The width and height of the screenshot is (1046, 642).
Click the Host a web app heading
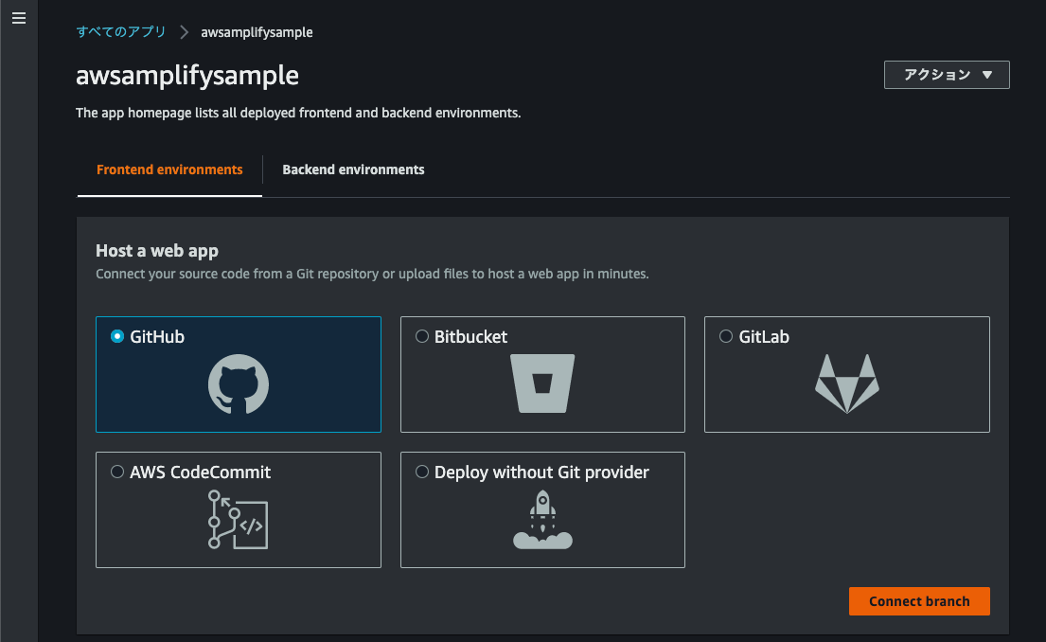point(157,251)
